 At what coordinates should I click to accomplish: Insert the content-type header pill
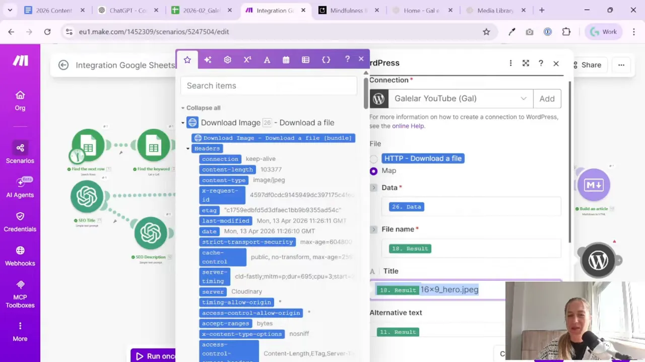tap(224, 180)
